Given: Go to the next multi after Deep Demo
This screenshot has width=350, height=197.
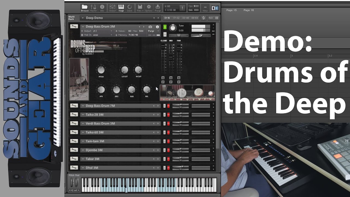Looking at the screenshot, I should (158, 18).
